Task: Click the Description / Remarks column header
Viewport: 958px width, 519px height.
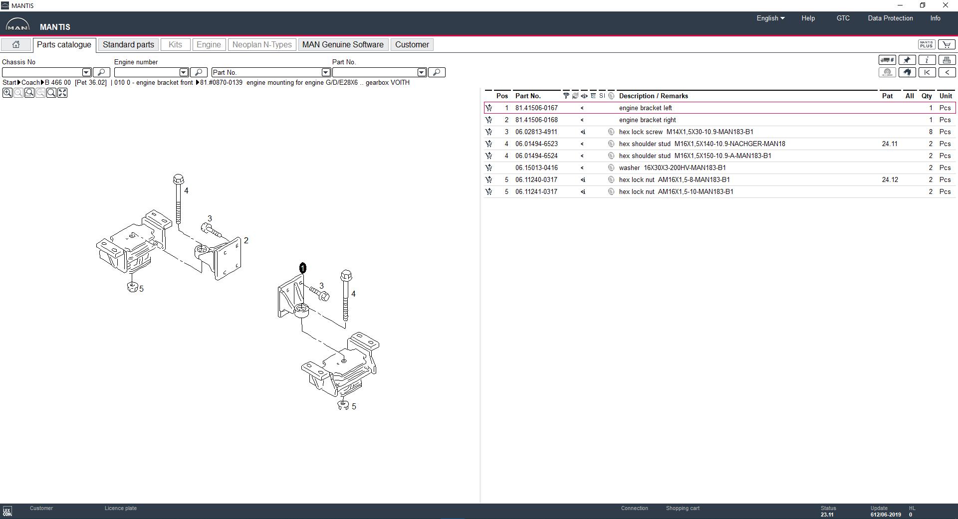Action: tap(653, 96)
